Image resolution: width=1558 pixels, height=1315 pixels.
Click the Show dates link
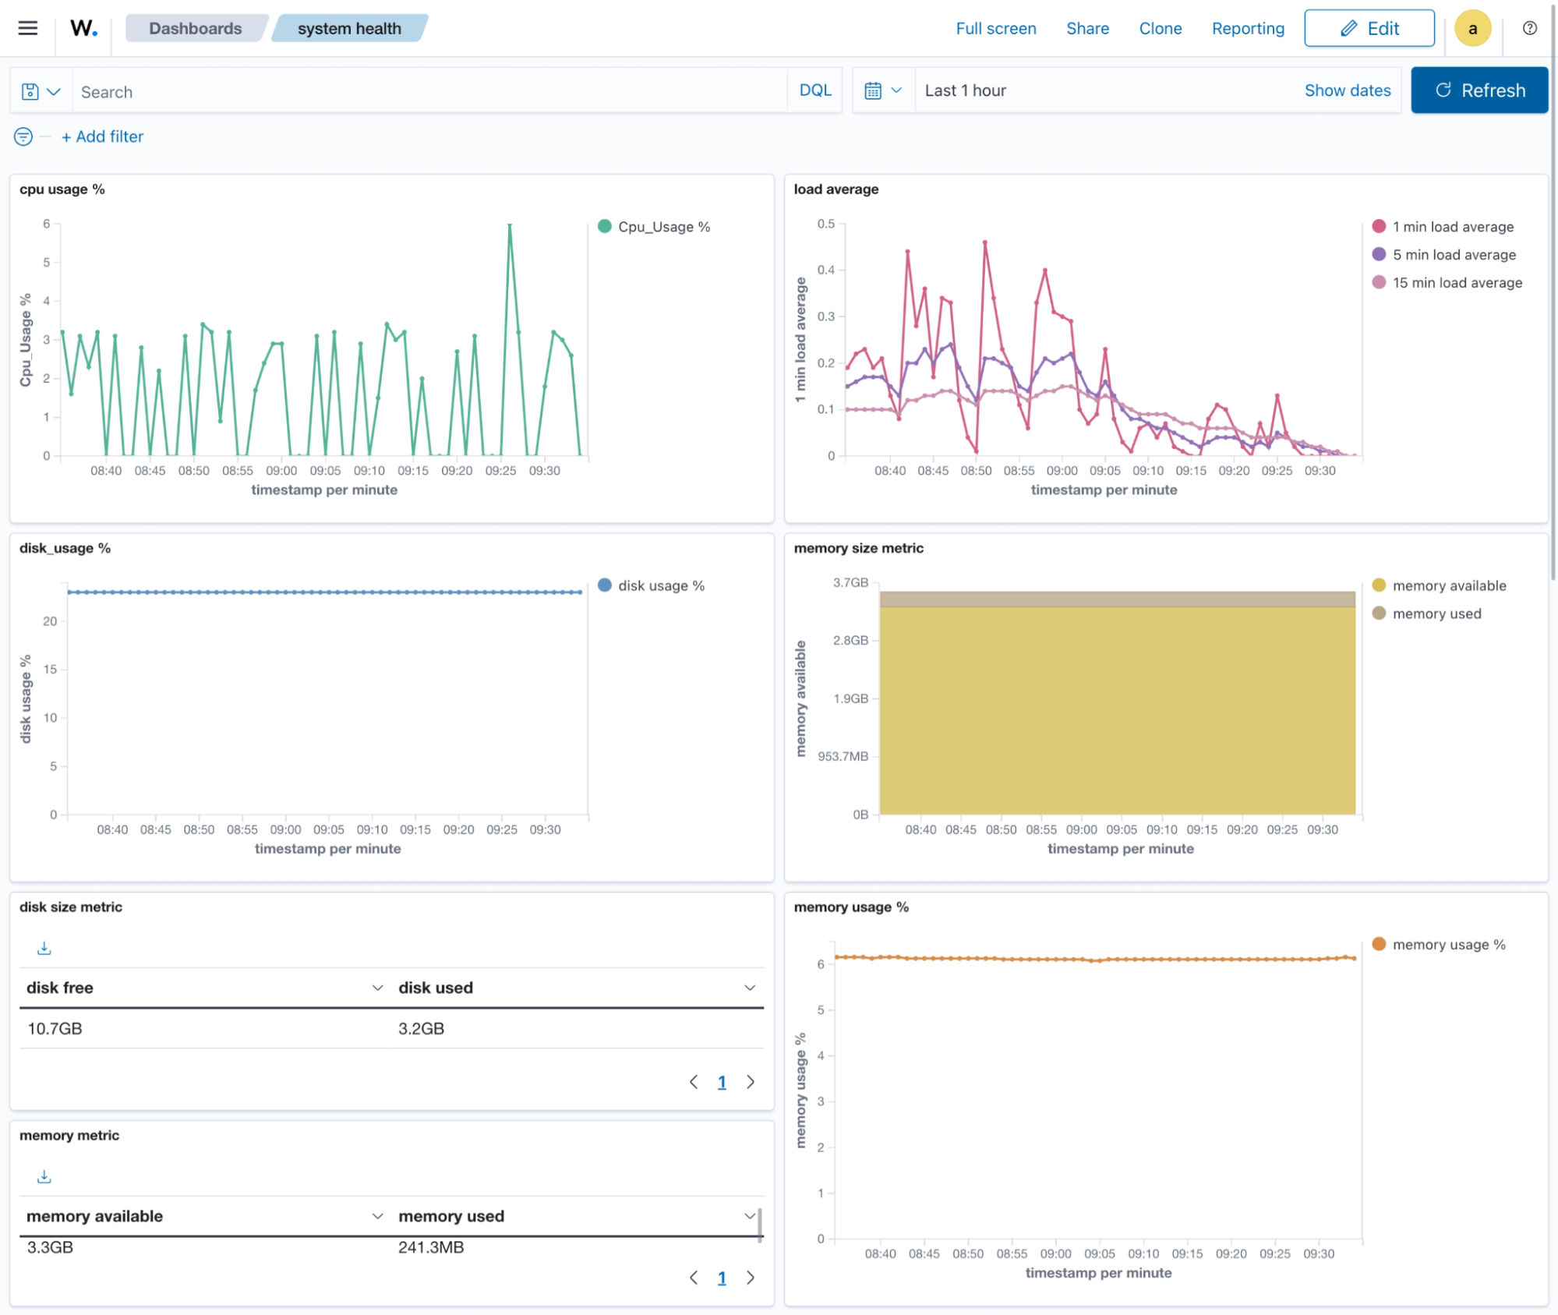pos(1348,90)
